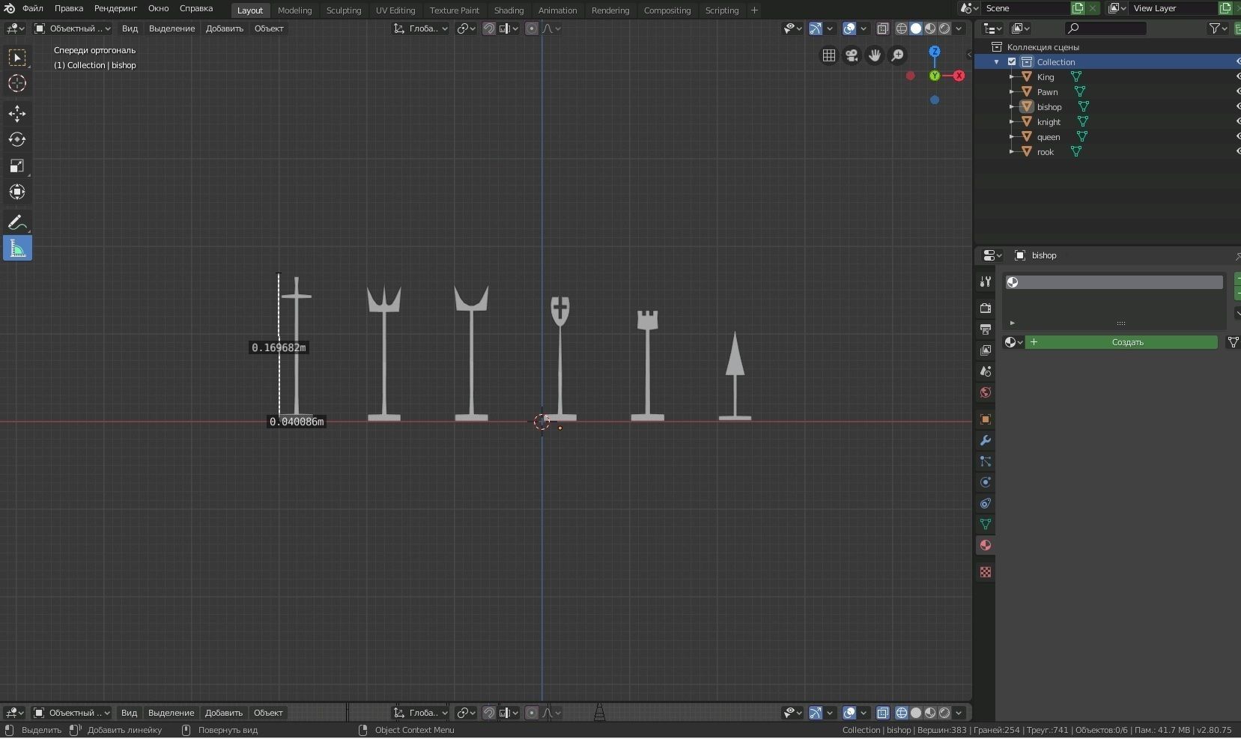The image size is (1241, 739).
Task: Open the Output properties tab
Action: point(986,329)
